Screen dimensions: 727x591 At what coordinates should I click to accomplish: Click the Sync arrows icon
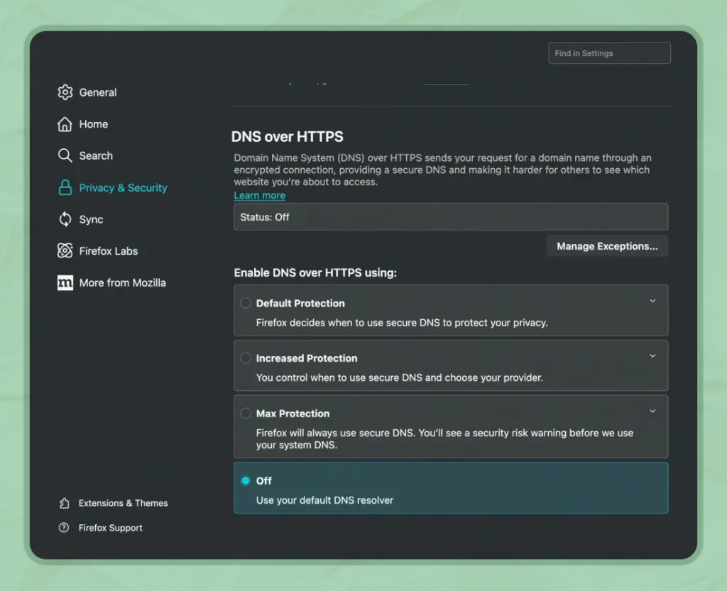65,219
